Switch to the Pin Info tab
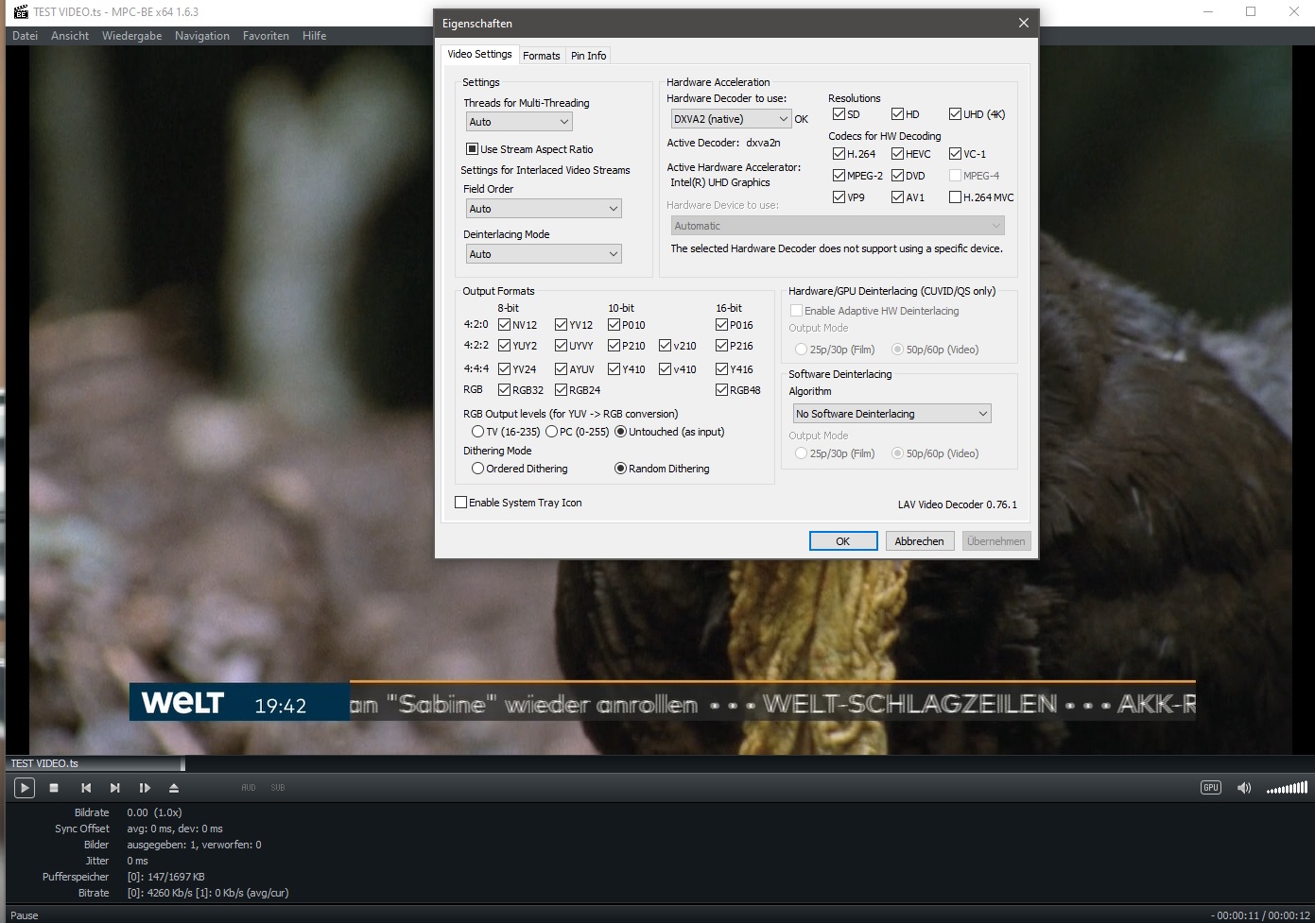 tap(588, 56)
